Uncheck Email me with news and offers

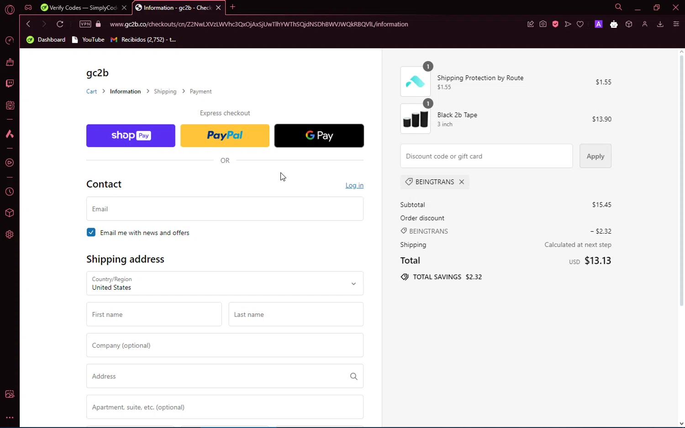coord(91,232)
